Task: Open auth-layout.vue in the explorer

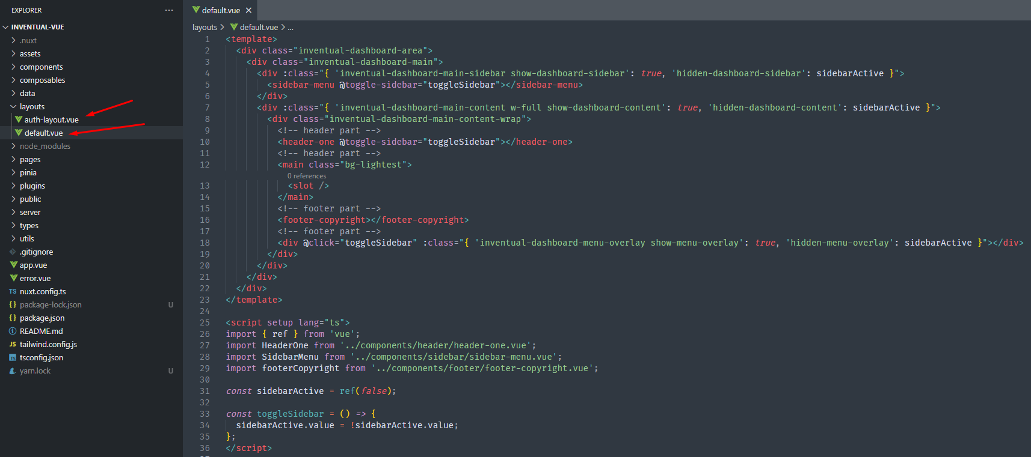Action: (91, 120)
